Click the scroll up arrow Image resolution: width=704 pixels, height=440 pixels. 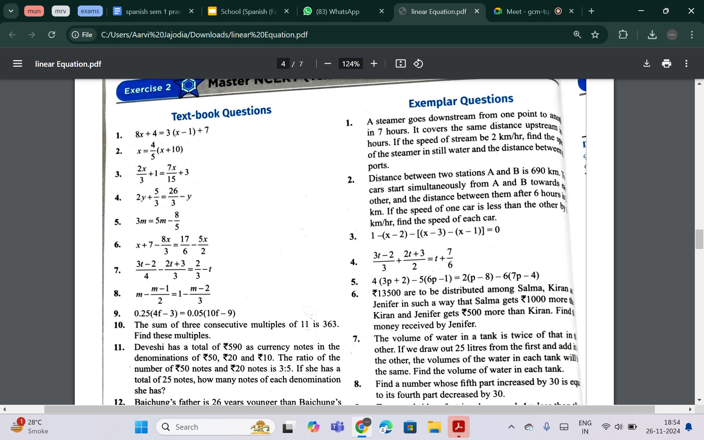(x=700, y=84)
